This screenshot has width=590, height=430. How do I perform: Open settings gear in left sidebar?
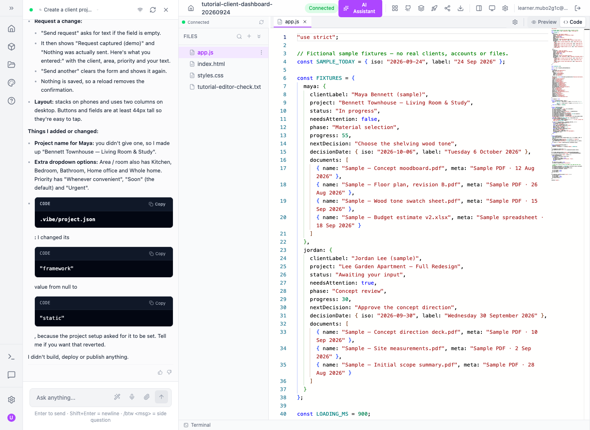(x=11, y=400)
